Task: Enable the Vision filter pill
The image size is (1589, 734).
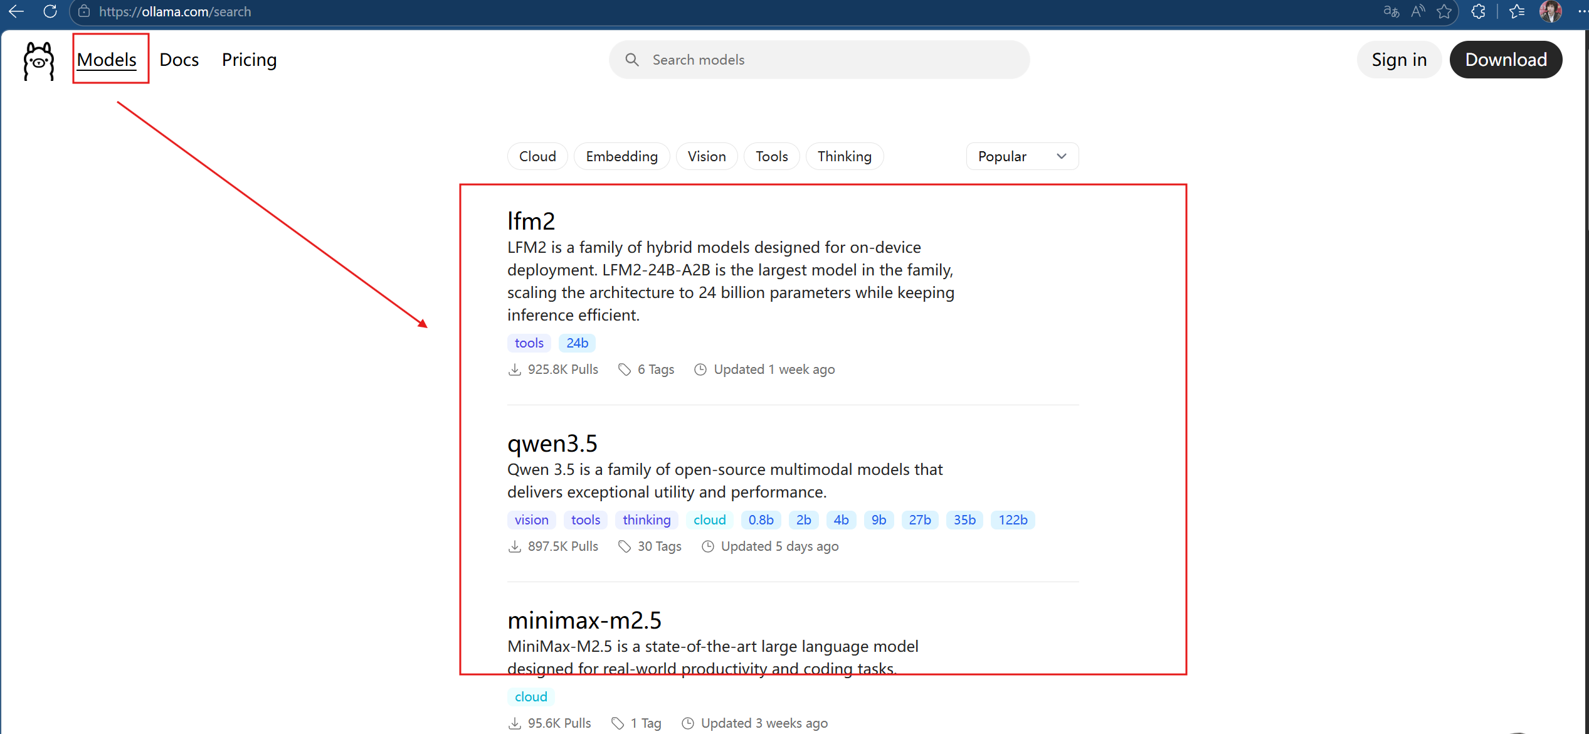Action: tap(706, 156)
